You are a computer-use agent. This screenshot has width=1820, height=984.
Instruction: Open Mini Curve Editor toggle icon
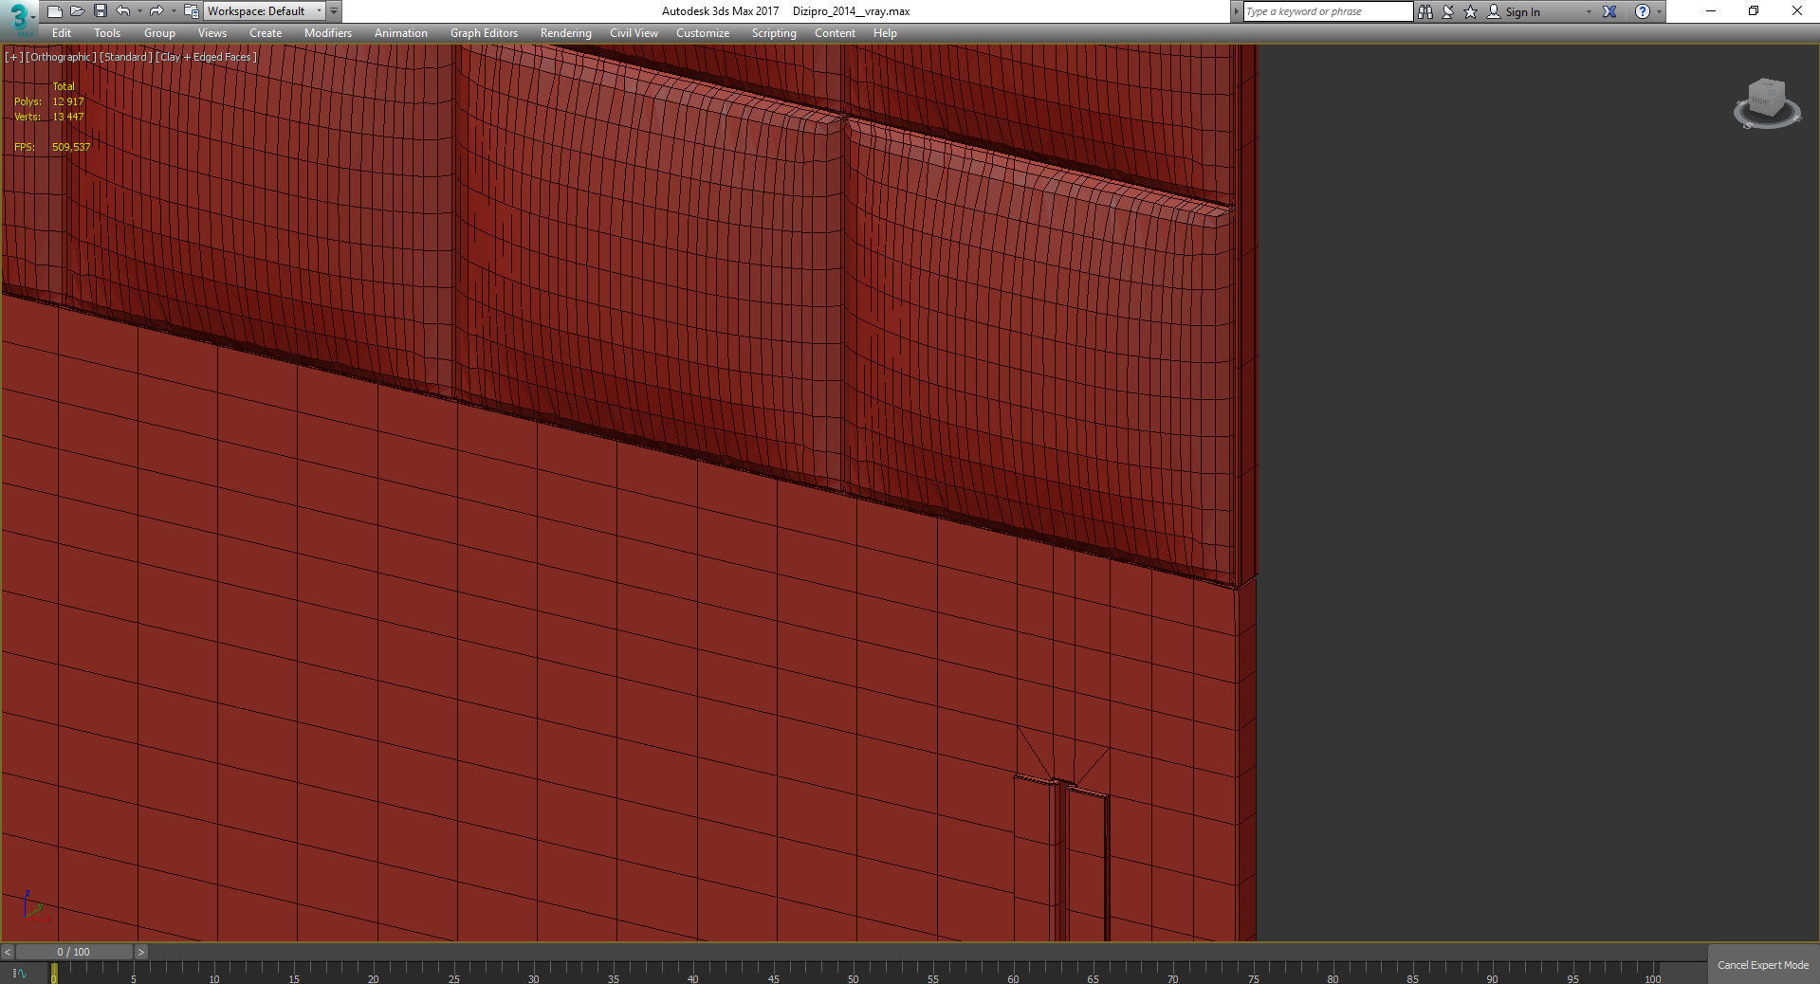coord(19,973)
